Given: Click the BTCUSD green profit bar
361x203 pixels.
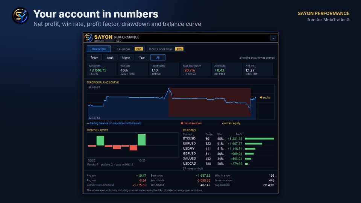Looking at the screenshot, I should point(259,139).
